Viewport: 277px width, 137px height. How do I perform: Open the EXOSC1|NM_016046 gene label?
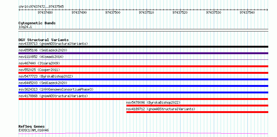[34, 130]
